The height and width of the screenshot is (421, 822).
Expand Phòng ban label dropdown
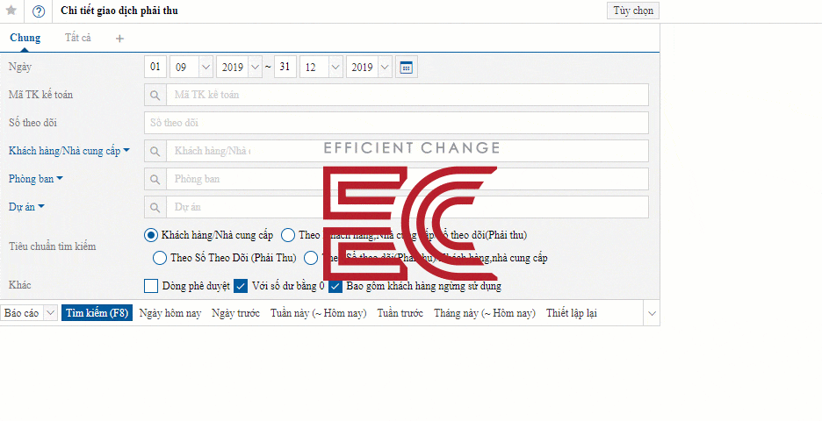tap(60, 179)
